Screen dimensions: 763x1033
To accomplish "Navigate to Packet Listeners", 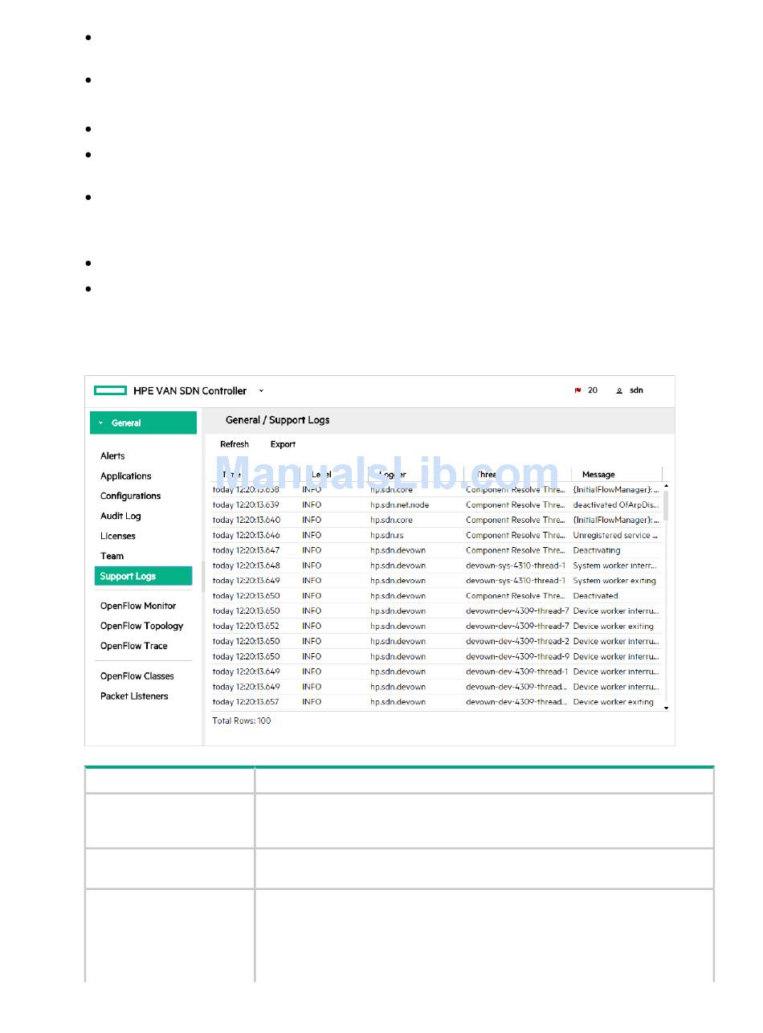I will (134, 696).
